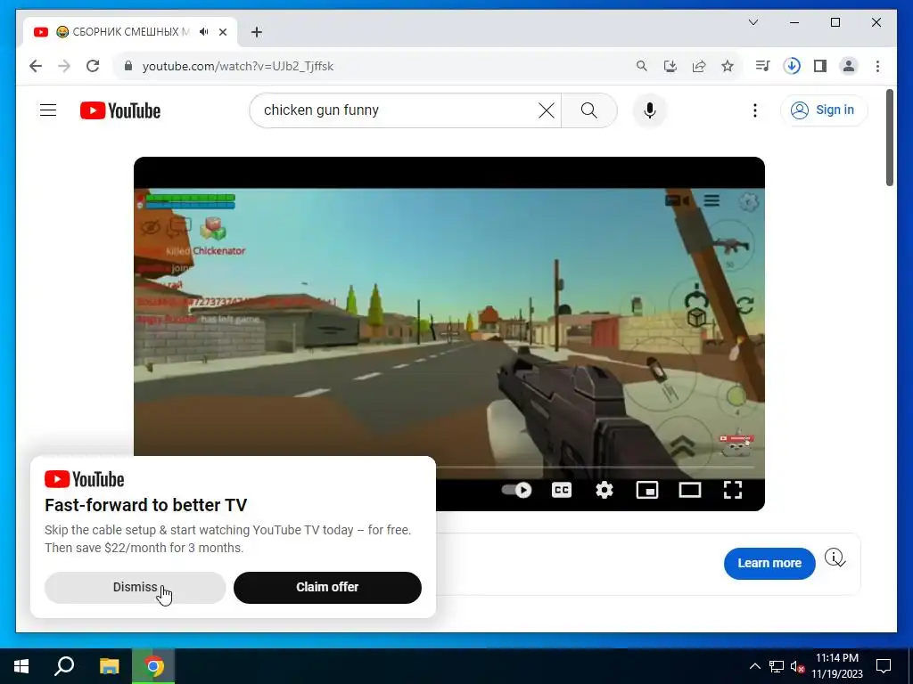The image size is (913, 684).
Task: Open the YouTube hamburger guide menu
Action: click(48, 110)
